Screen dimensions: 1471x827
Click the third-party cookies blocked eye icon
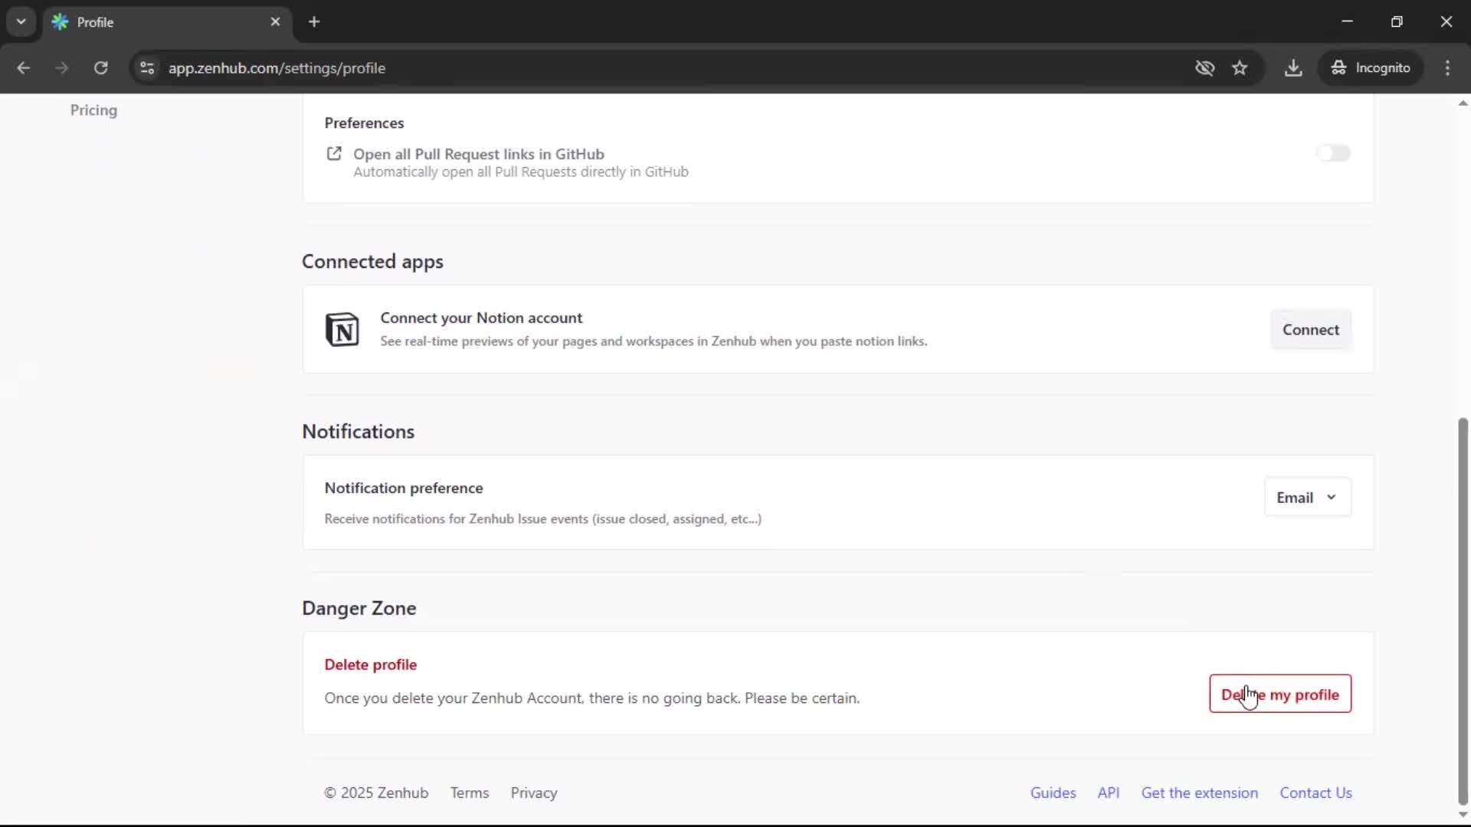(1204, 67)
